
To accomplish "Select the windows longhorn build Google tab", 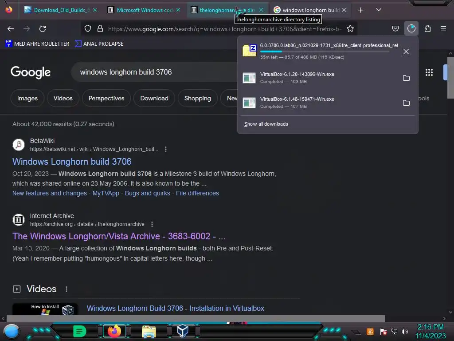I will [310, 10].
